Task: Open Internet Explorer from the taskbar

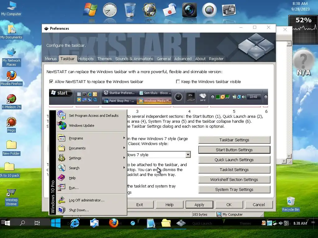Action: 75,223
